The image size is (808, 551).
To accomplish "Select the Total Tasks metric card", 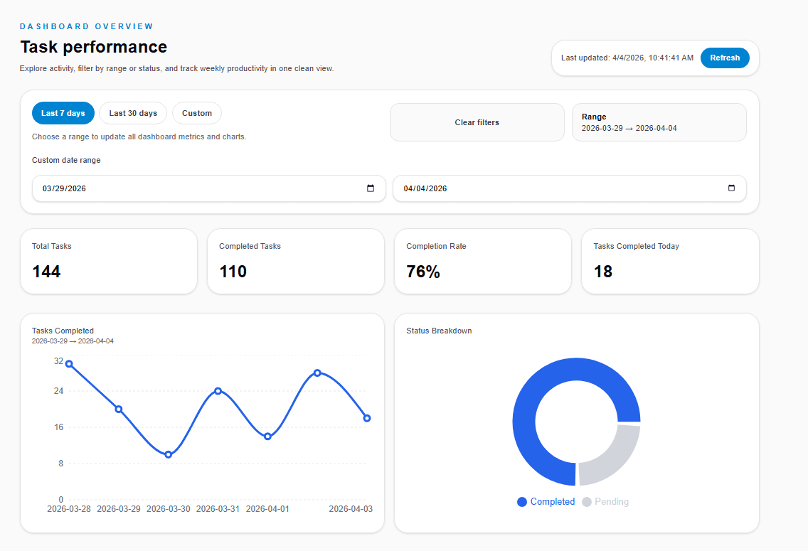I will click(109, 261).
